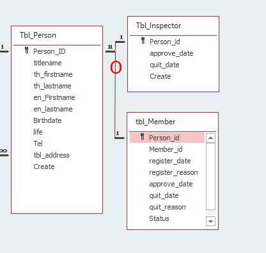Select the th_firstname field

pos(53,74)
